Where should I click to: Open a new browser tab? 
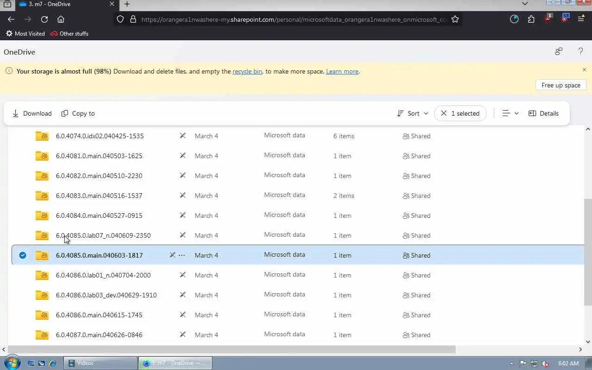127,4
